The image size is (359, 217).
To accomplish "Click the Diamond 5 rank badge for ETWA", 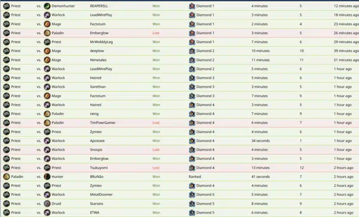I will pyautogui.click(x=192, y=212).
